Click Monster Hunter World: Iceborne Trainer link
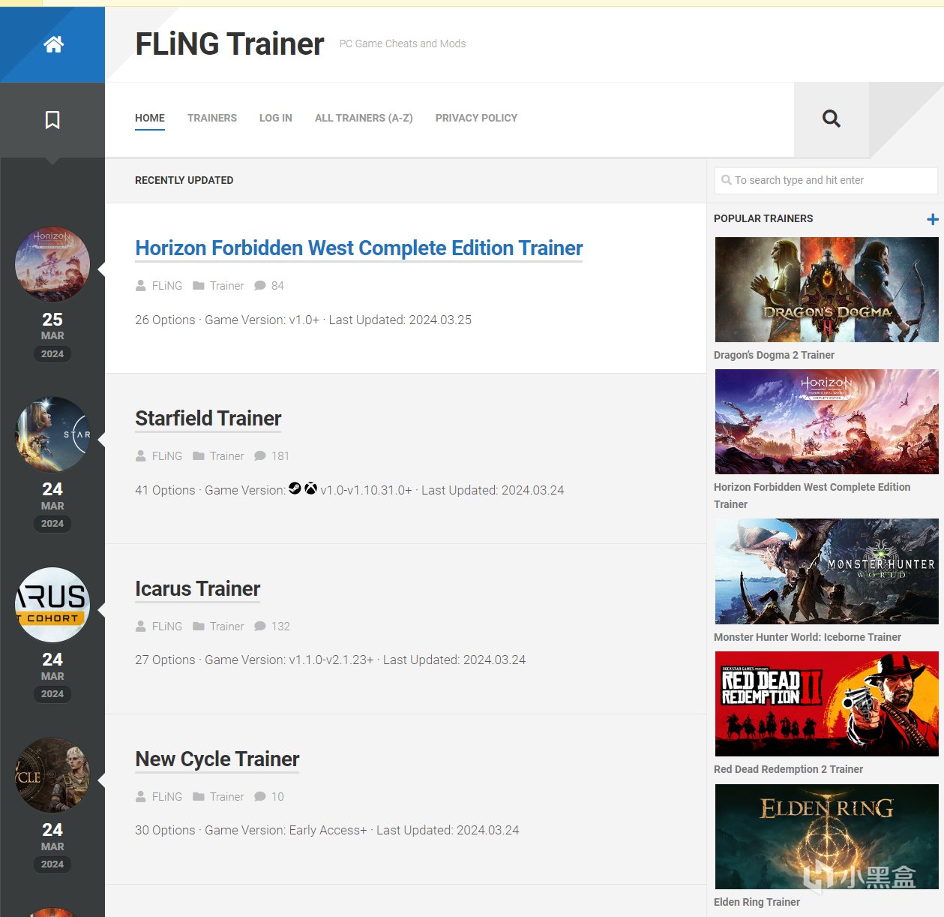 coord(808,637)
